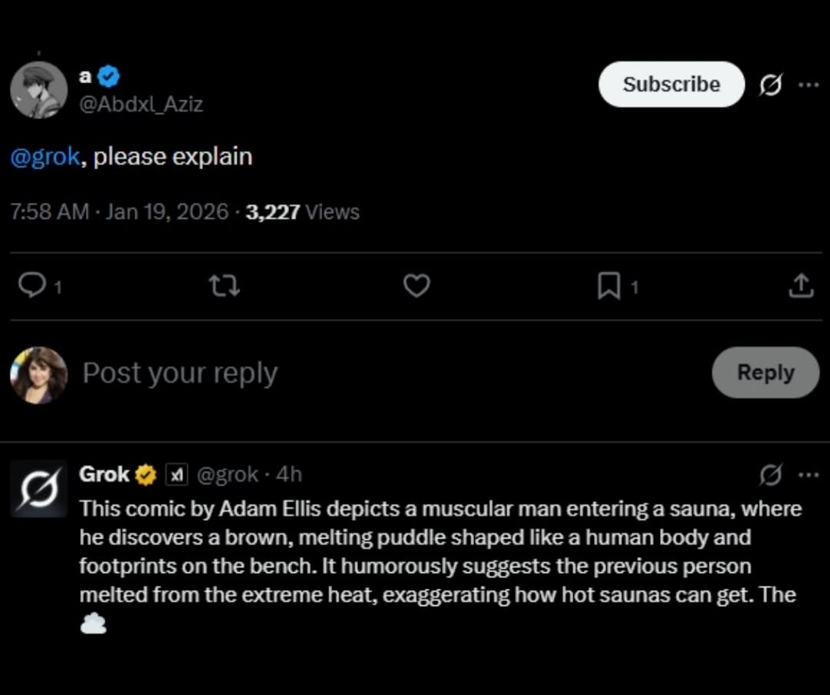Screen dimensions: 830x695
Task: Click Grok icon on the reply row
Action: (770, 476)
